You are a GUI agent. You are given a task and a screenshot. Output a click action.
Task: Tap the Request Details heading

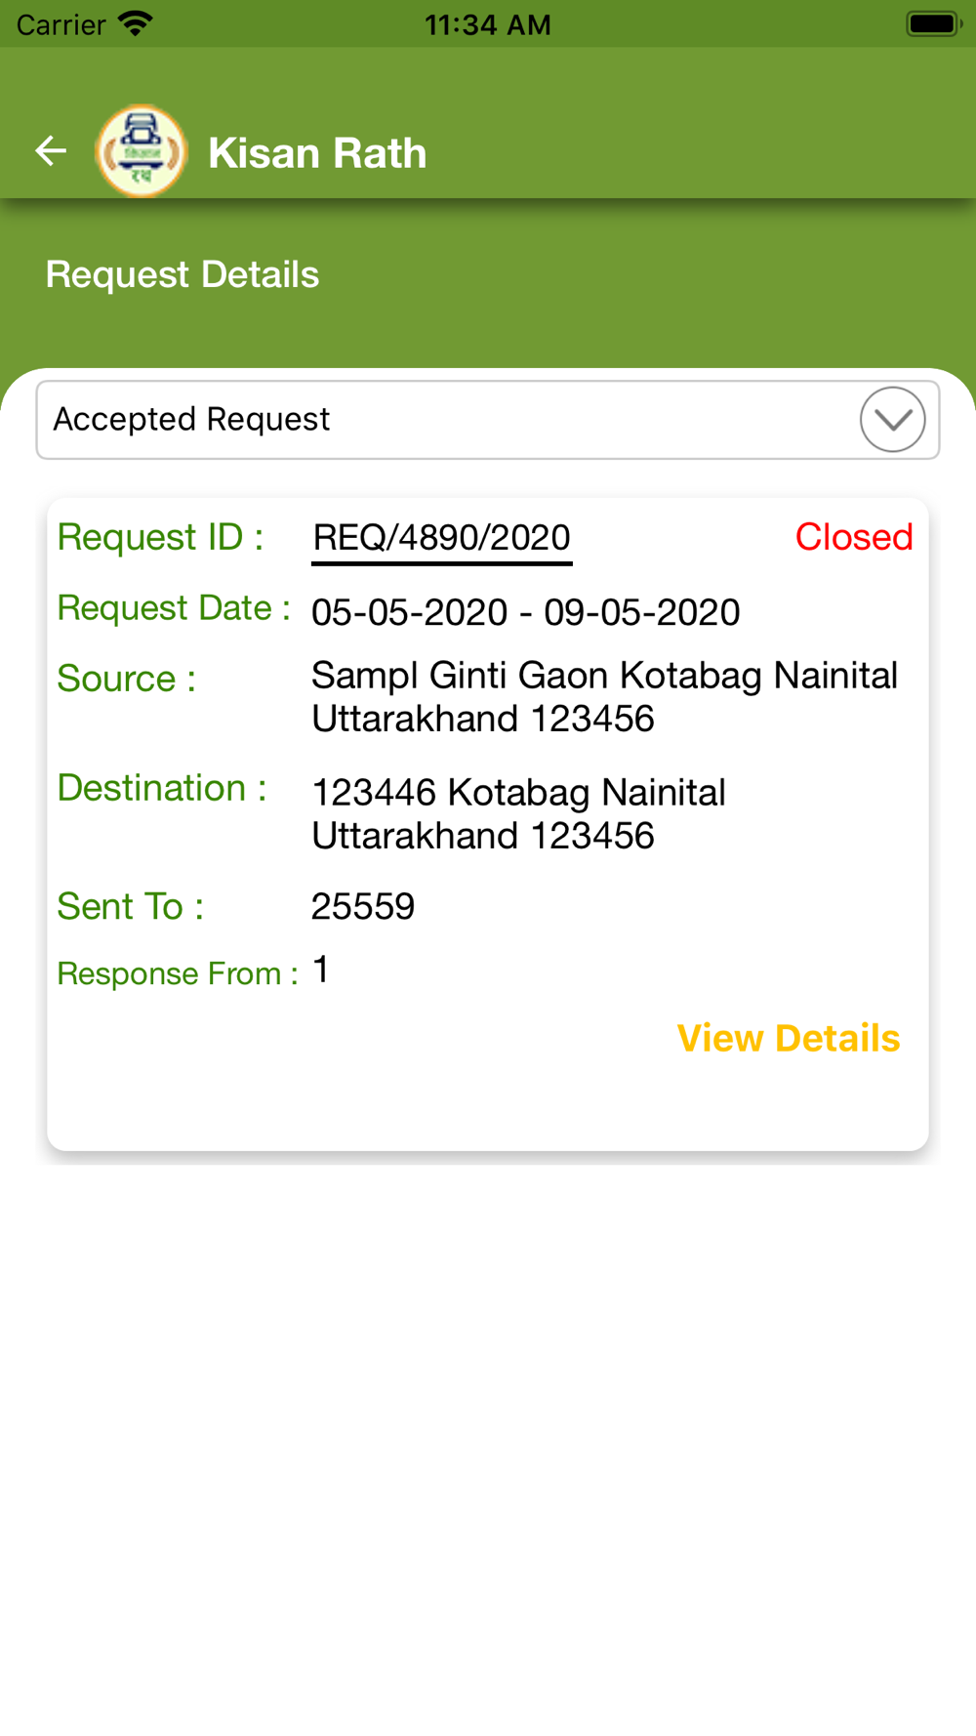click(183, 274)
